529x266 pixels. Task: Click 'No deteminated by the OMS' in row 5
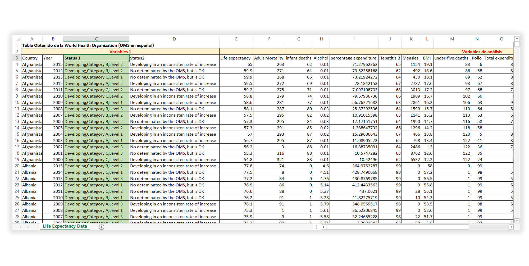pos(174,71)
